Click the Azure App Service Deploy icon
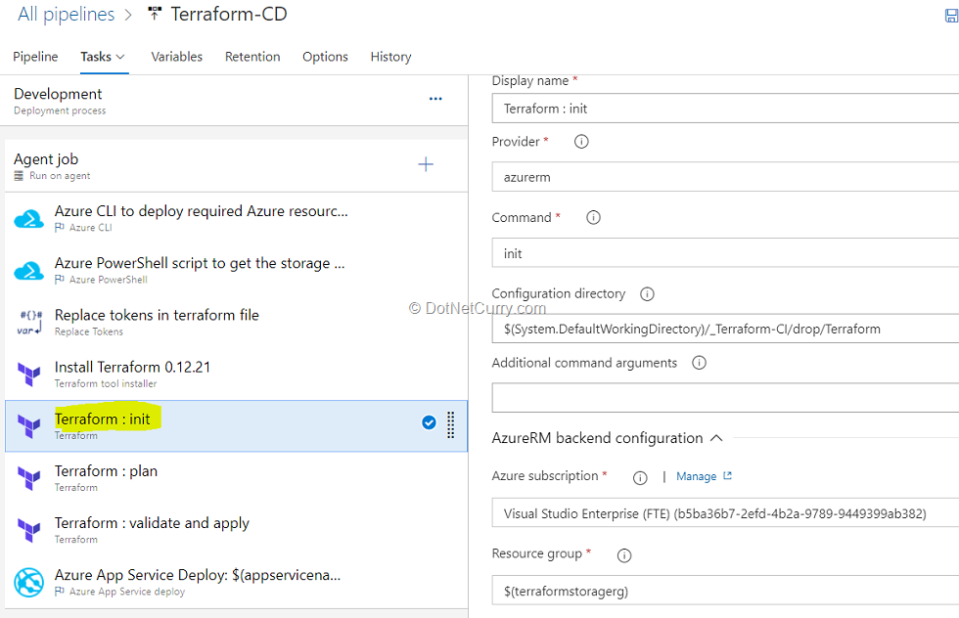The image size is (959, 618). click(x=28, y=582)
